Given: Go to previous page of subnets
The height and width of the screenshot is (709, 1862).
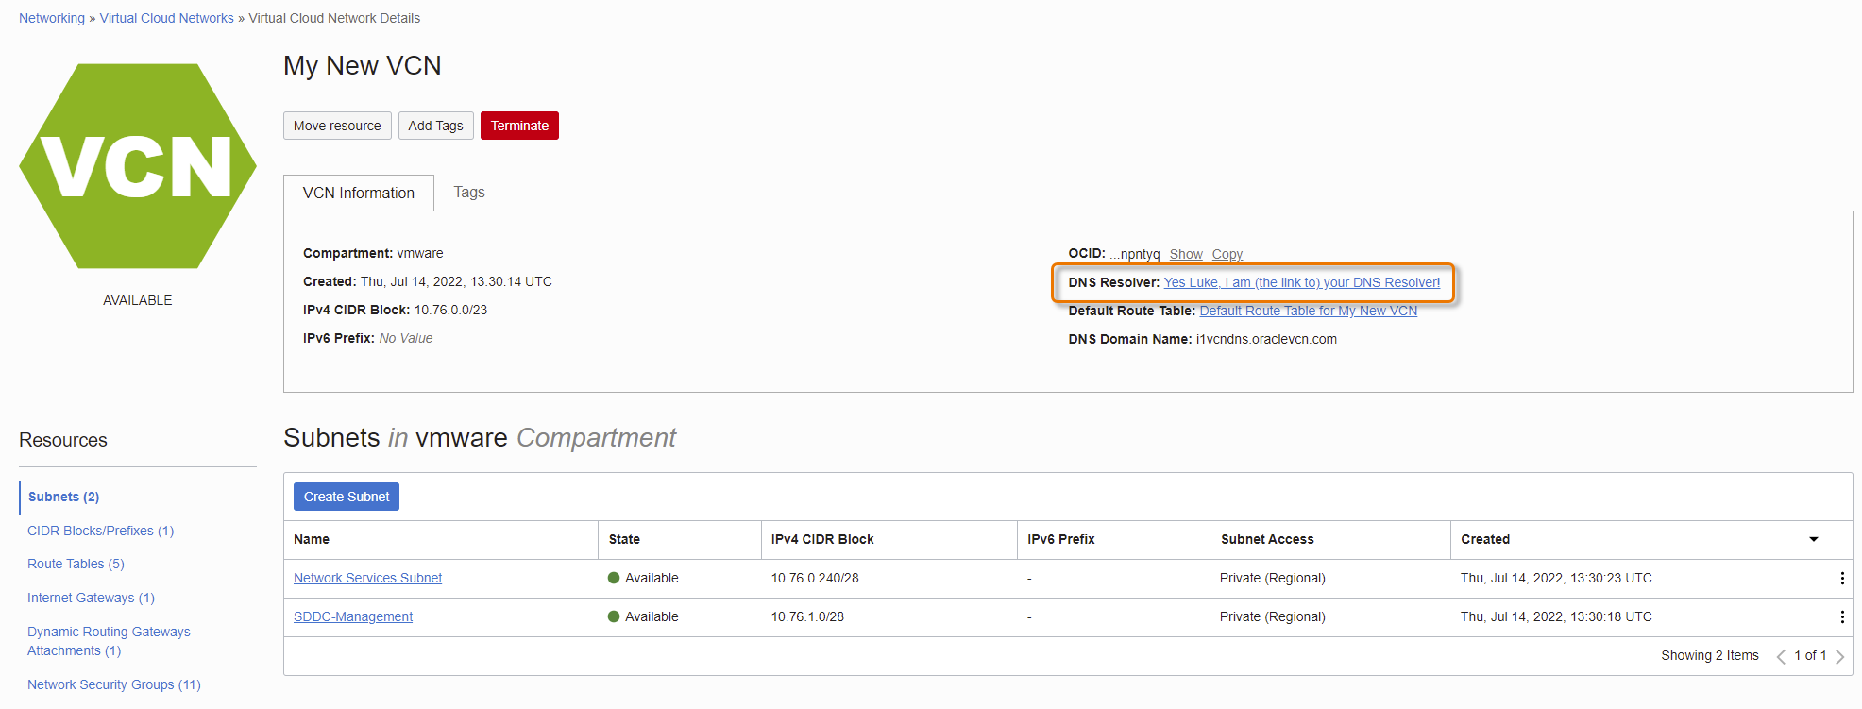Looking at the screenshot, I should tap(1781, 656).
